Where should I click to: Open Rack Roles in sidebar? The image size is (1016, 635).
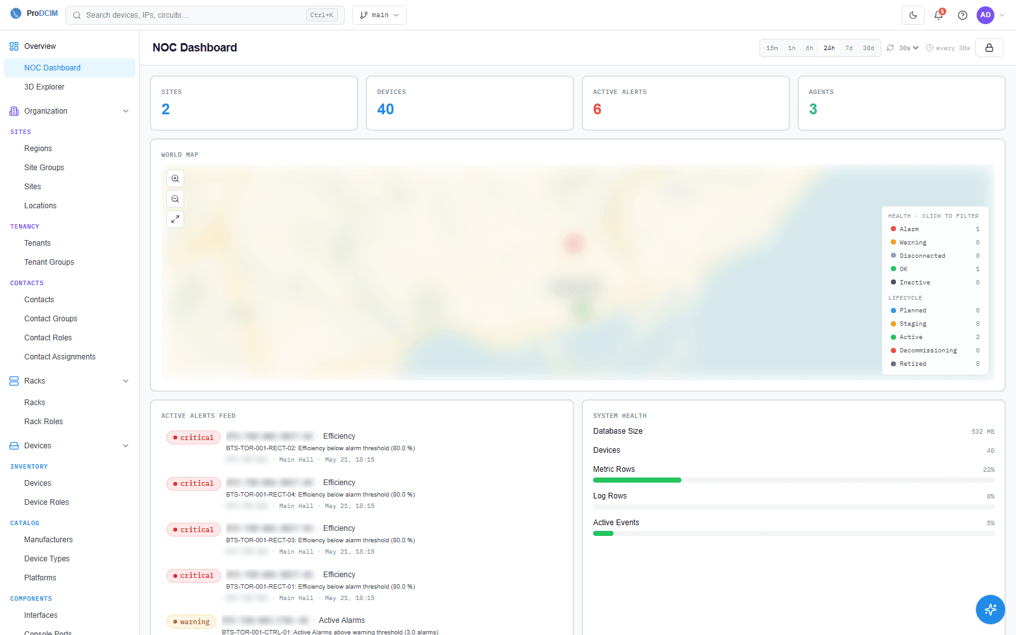69,422
